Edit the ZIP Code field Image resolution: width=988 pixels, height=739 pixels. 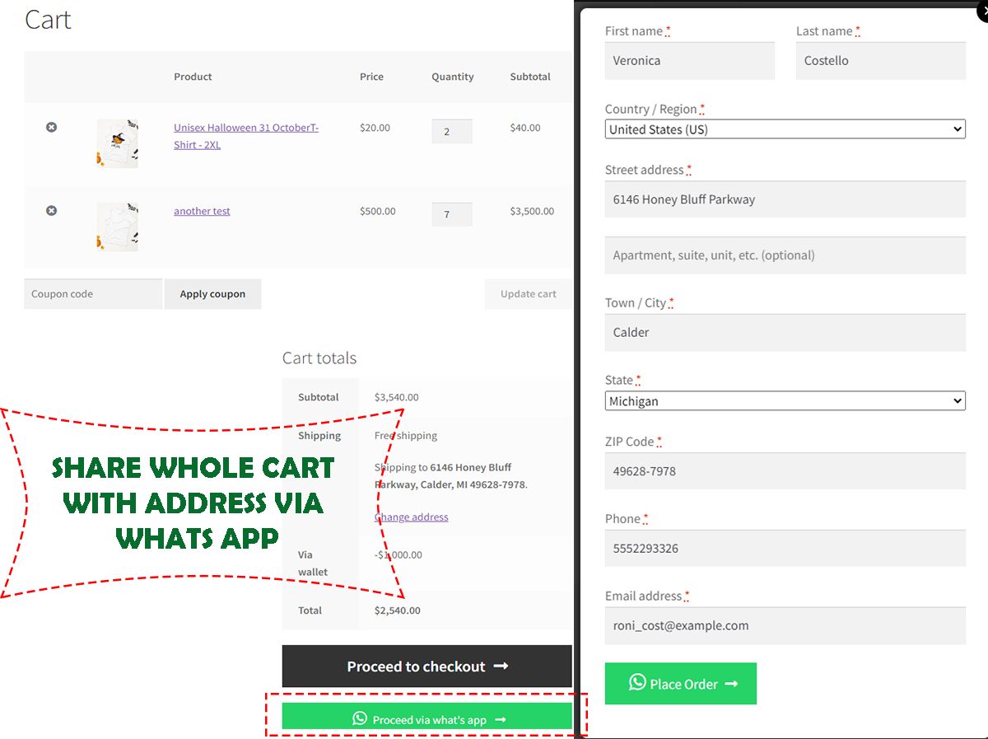click(x=785, y=471)
